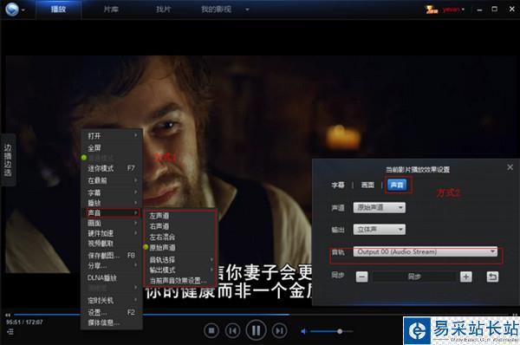
Task: Skip to the next video
Action: click(x=279, y=330)
